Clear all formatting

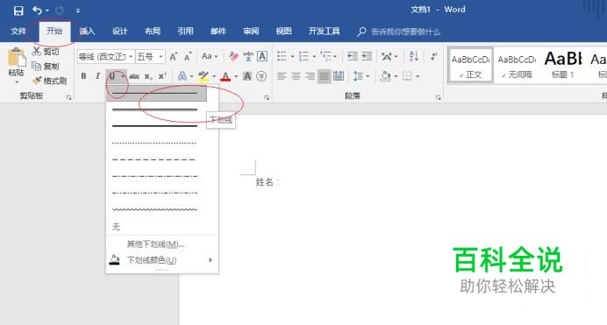pyautogui.click(x=233, y=56)
